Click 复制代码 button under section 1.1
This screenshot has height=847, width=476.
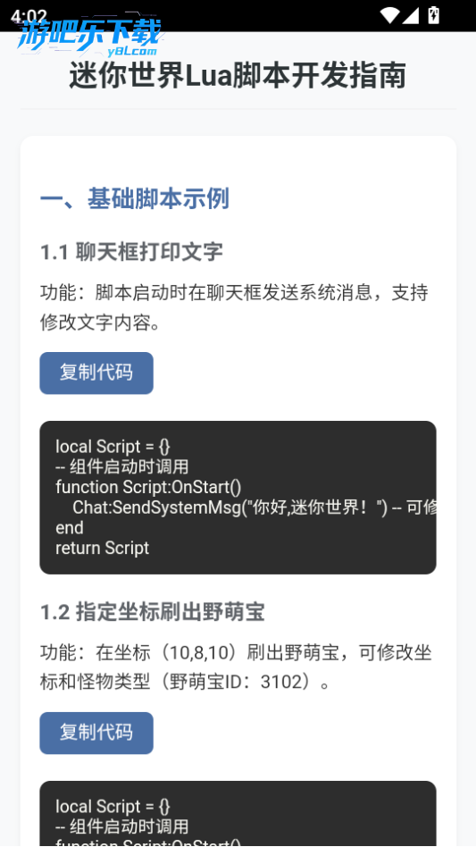(96, 373)
